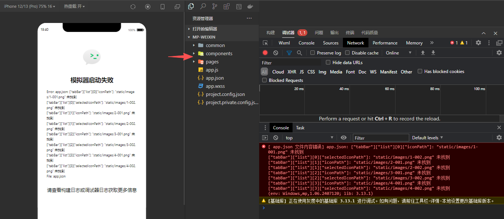Open the DevTools settings gear icon
This screenshot has height=219, width=504.
tap(478, 43)
